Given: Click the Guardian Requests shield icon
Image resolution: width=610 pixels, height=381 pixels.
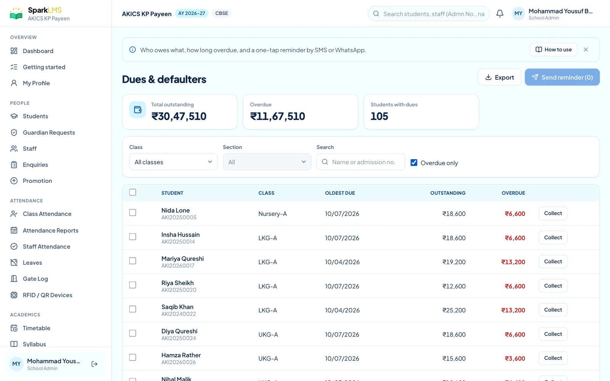Looking at the screenshot, I should pos(14,133).
